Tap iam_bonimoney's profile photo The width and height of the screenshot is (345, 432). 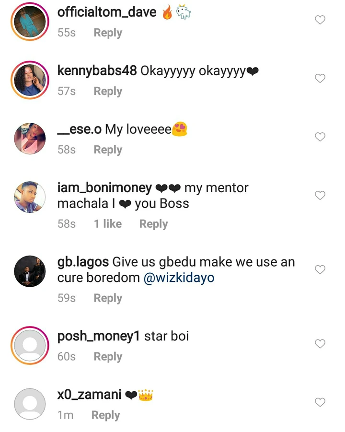tap(30, 197)
